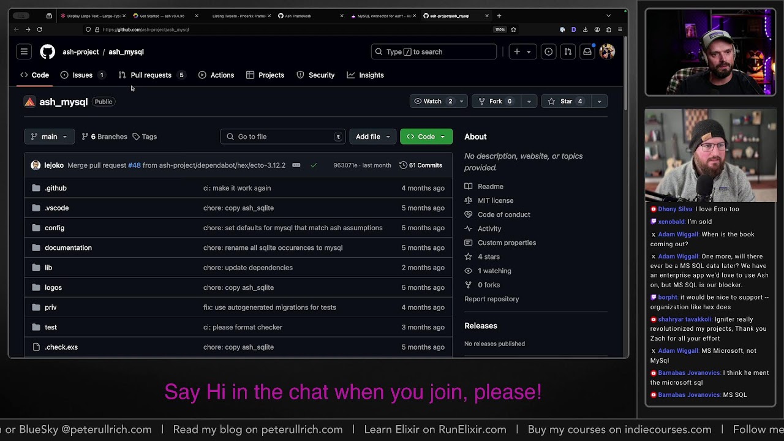
Task: Open the list all tabs chevron
Action: coord(608,16)
